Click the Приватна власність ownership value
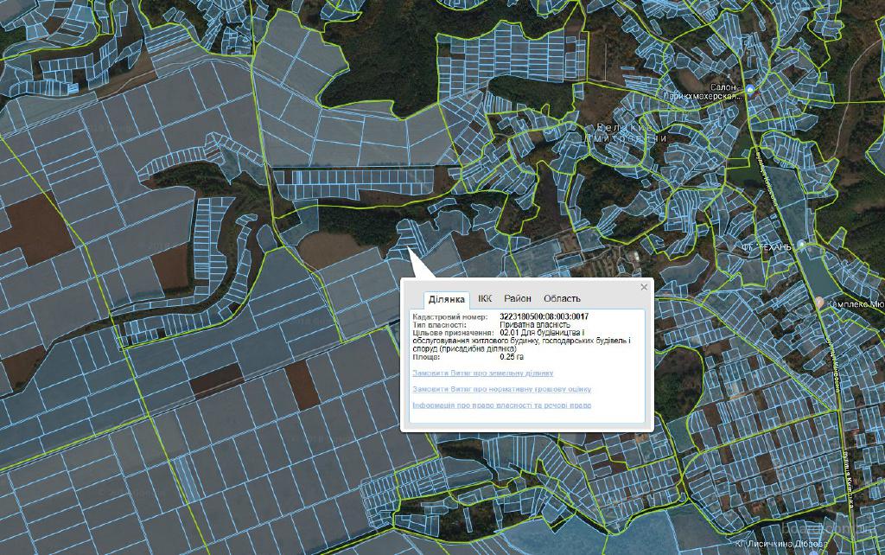The height and width of the screenshot is (555, 885). [535, 324]
